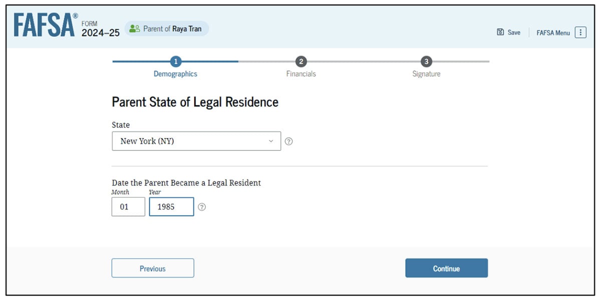The image size is (601, 304).
Task: Open the State dropdown showing New York (NY)
Action: (196, 141)
